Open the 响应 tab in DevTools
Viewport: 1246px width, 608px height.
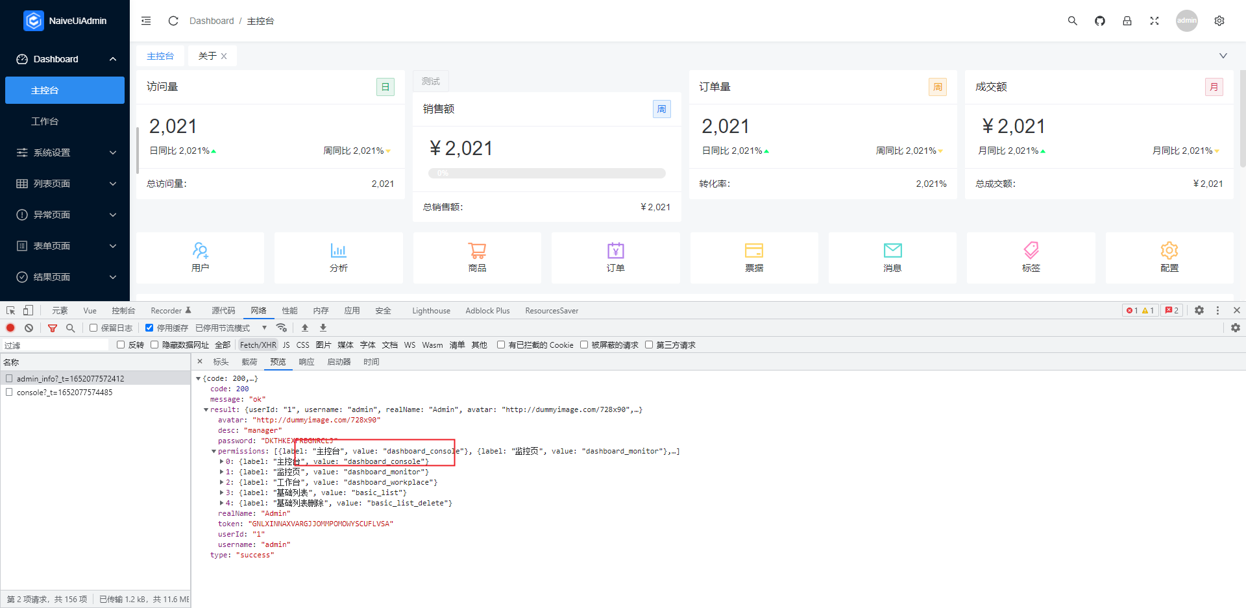pos(306,361)
